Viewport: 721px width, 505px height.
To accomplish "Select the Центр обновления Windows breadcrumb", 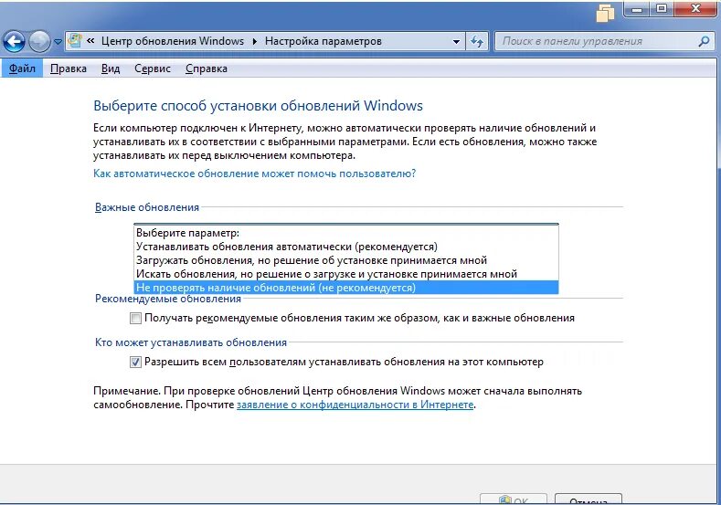I will [x=173, y=41].
